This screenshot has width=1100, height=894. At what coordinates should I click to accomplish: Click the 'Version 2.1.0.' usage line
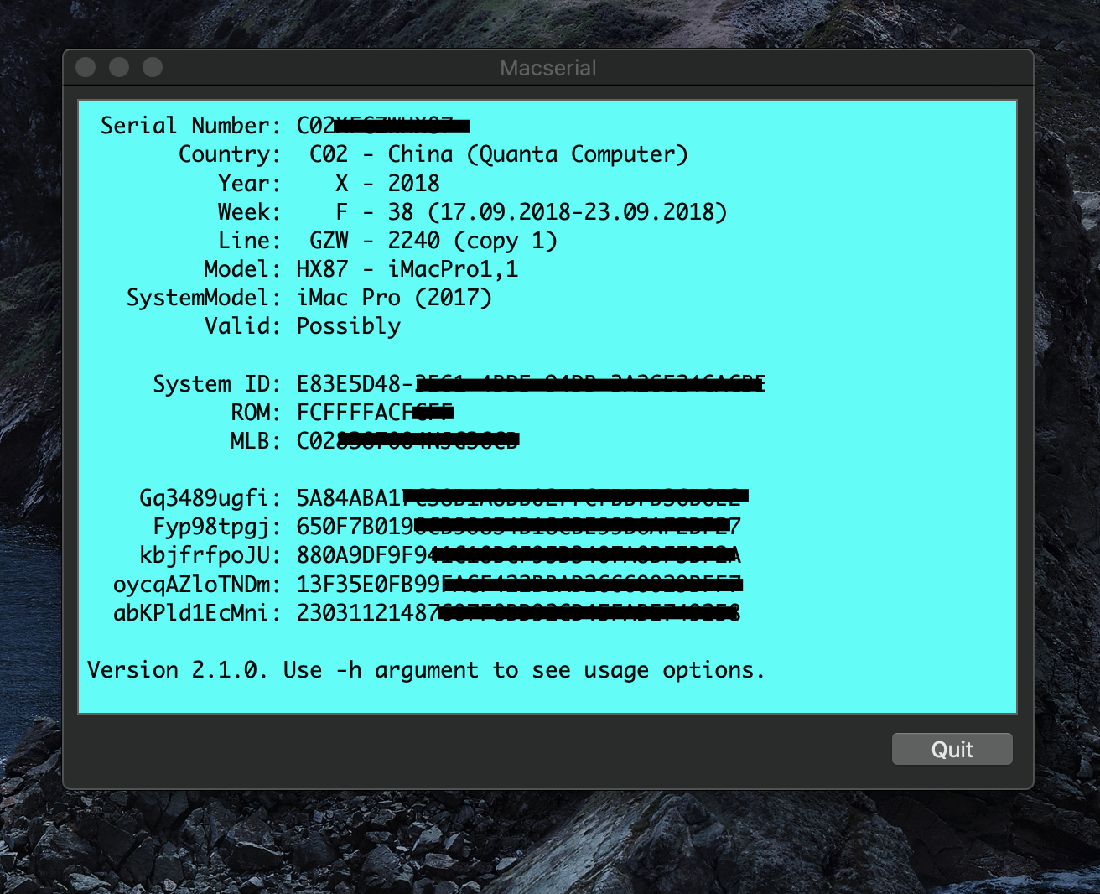click(x=426, y=671)
